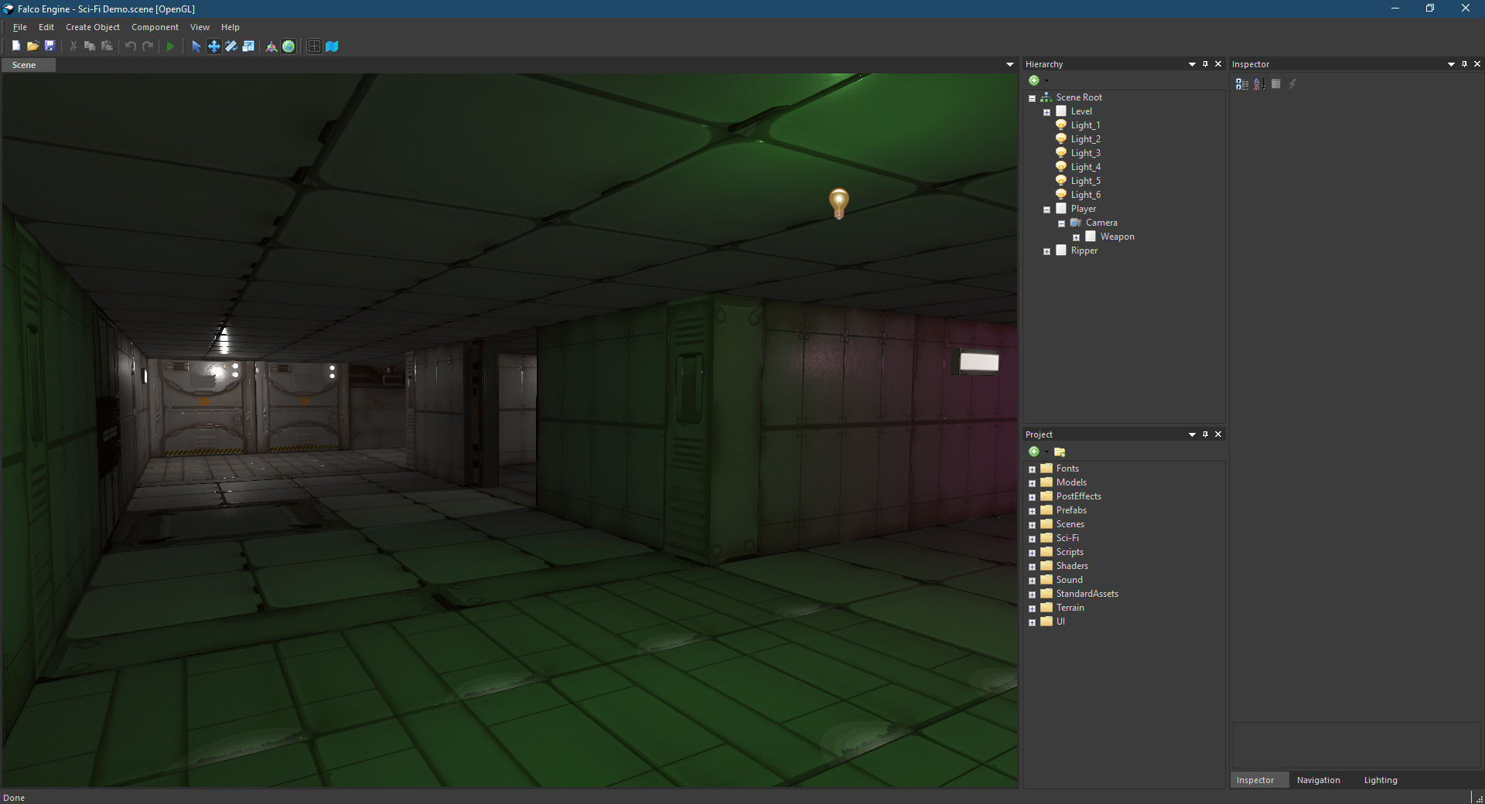Screen dimensions: 1485x804
Task: Click the world-space globe toggle in the toolbar
Action: (288, 46)
